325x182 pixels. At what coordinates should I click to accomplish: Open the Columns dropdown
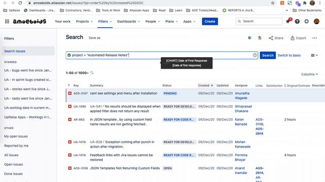309,74
